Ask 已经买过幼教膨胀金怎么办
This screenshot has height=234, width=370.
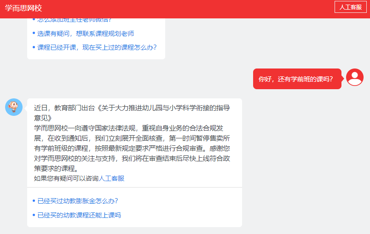coord(77,201)
